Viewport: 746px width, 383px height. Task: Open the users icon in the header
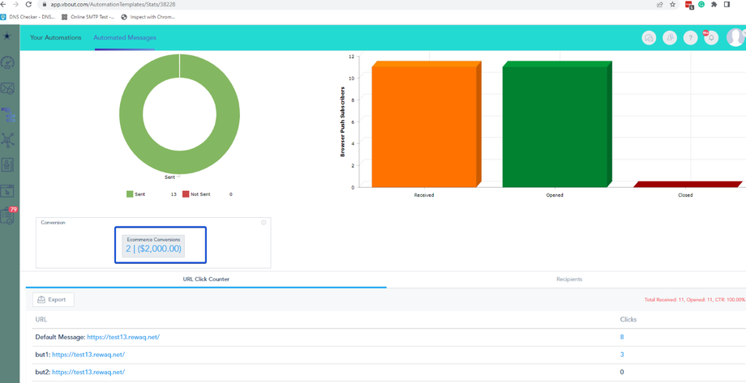[670, 38]
